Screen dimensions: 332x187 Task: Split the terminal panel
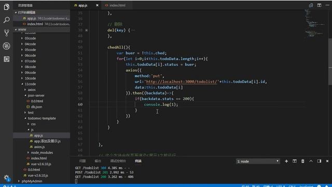[x=295, y=161]
